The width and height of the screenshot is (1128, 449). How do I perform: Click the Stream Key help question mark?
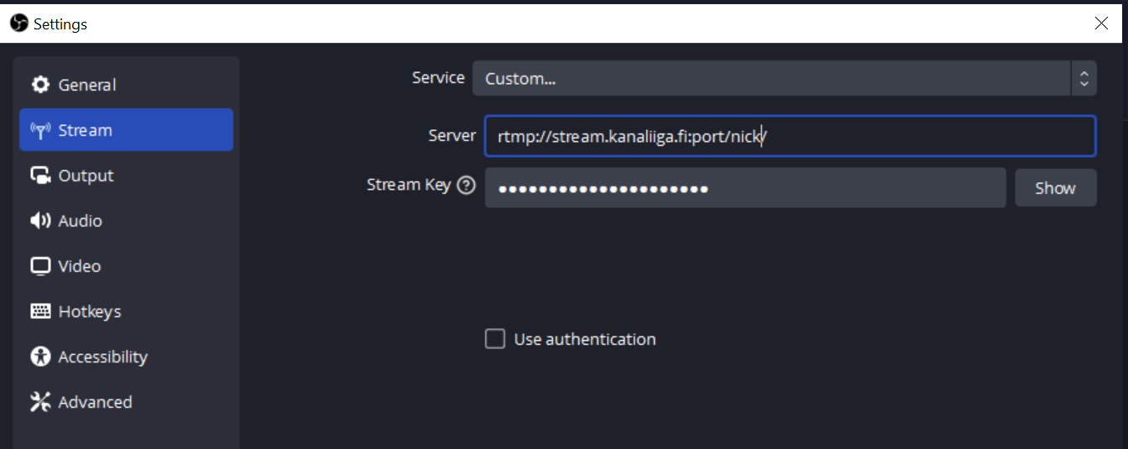pyautogui.click(x=466, y=185)
